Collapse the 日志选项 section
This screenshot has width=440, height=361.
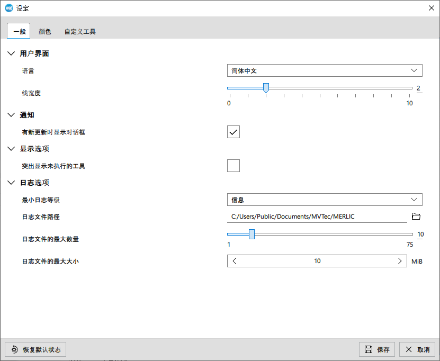click(x=12, y=183)
